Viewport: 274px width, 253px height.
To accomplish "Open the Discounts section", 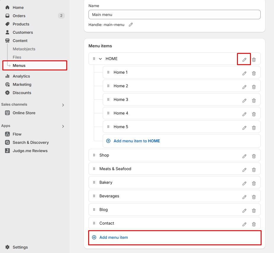I will coord(22,93).
